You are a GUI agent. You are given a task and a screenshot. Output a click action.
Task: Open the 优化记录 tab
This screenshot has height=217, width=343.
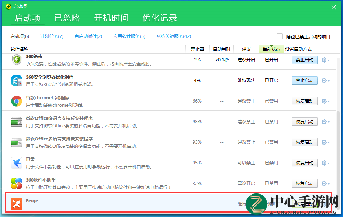tap(160, 18)
